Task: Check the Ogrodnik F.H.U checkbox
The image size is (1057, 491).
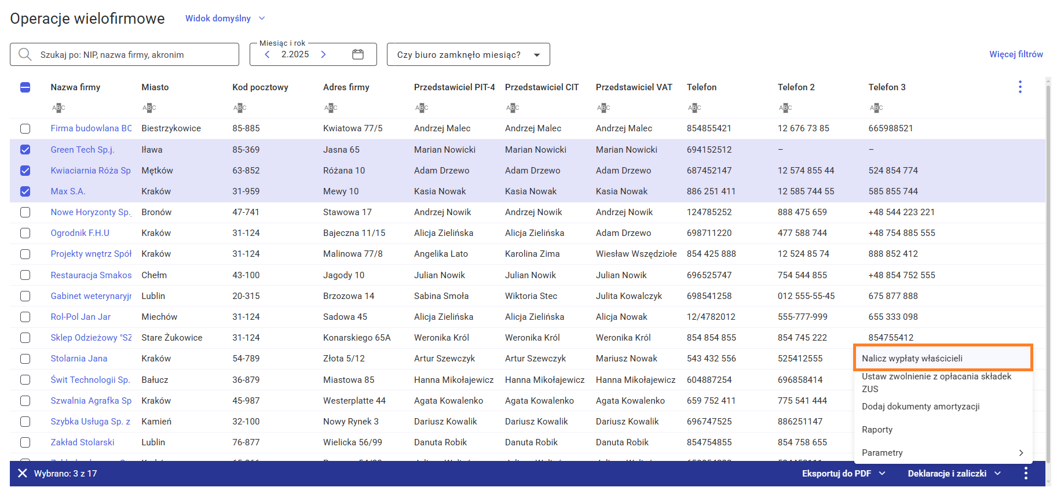Action: point(25,233)
